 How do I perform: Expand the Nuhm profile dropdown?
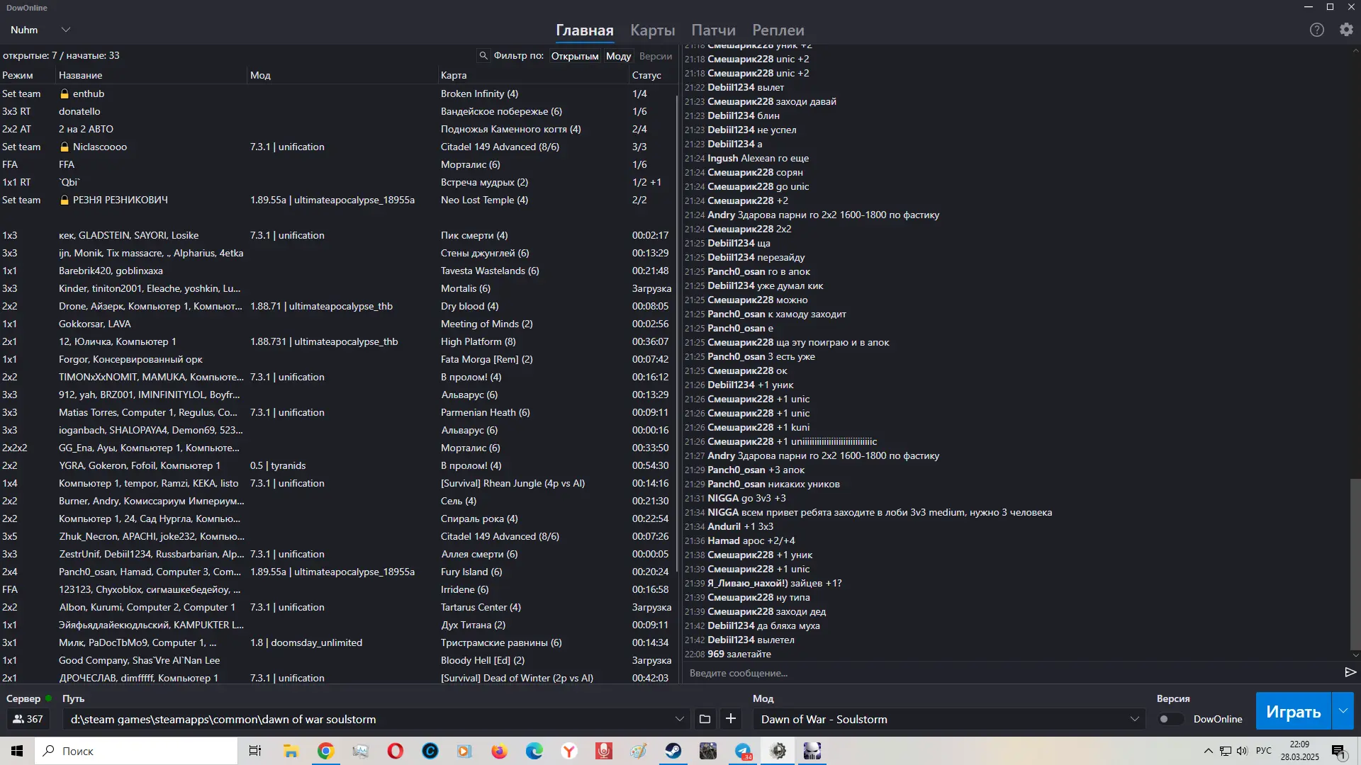click(66, 30)
